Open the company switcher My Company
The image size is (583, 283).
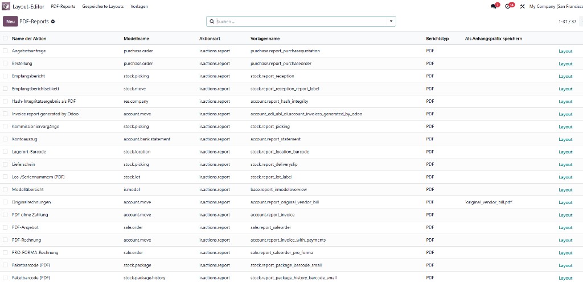(556, 6)
